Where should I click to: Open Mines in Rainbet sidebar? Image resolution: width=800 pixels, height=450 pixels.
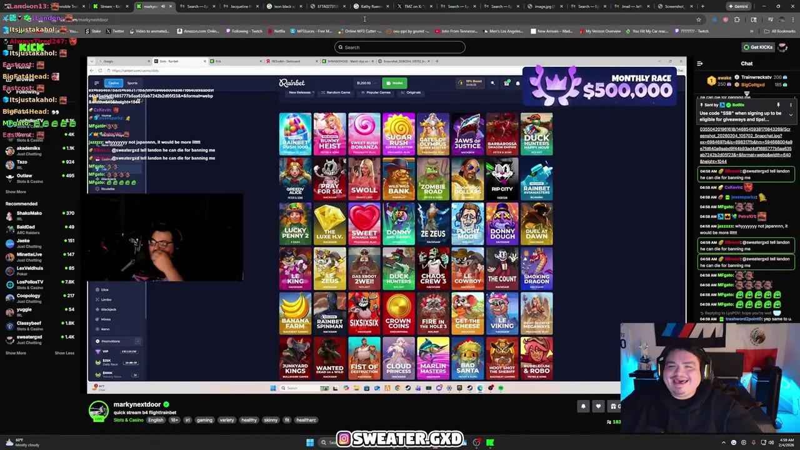[x=106, y=319]
